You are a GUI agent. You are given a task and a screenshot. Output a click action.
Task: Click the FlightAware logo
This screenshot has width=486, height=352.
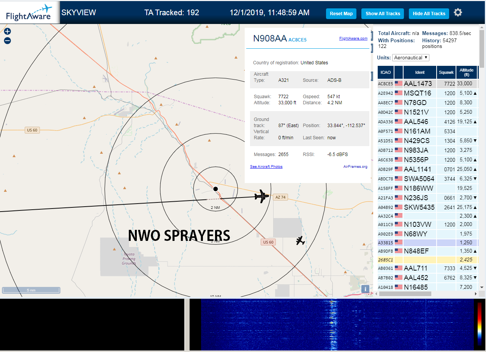pos(30,13)
